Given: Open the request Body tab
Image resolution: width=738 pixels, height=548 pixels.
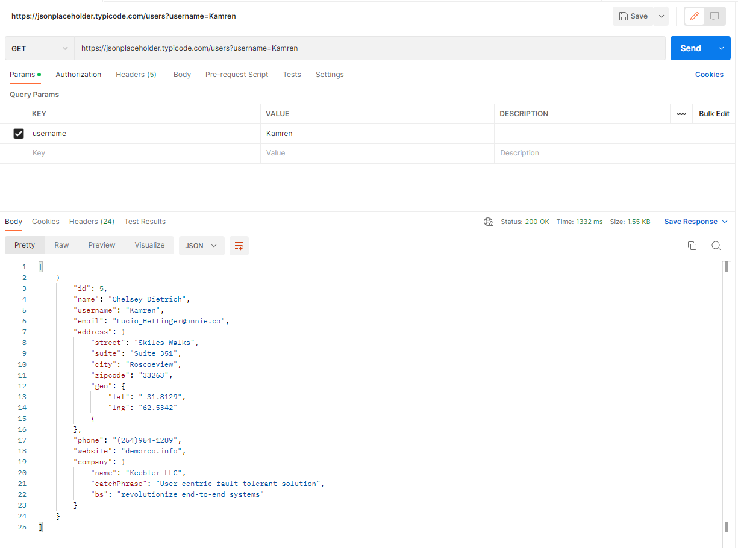Looking at the screenshot, I should pyautogui.click(x=182, y=75).
